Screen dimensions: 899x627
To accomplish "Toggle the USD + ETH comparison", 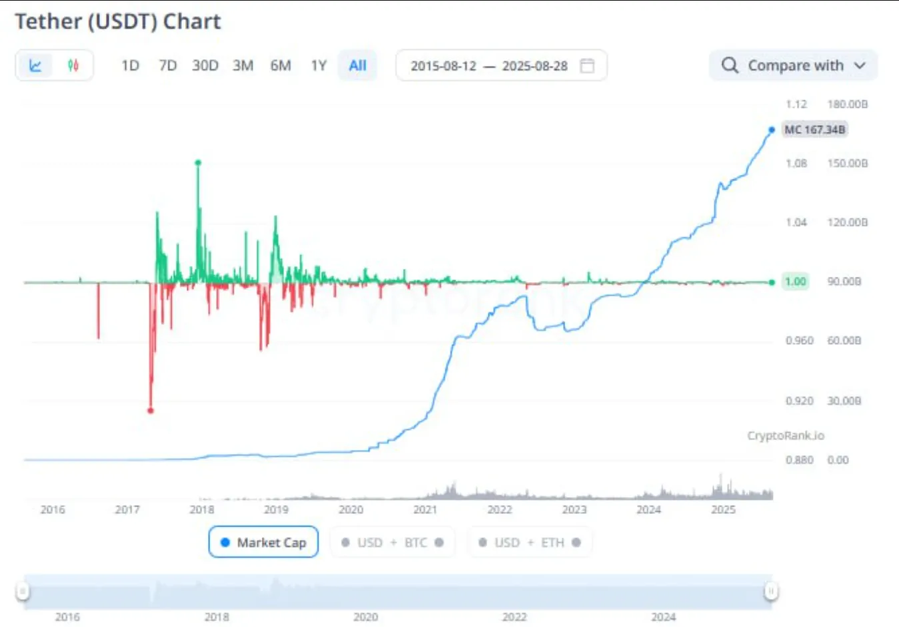I will pyautogui.click(x=530, y=542).
